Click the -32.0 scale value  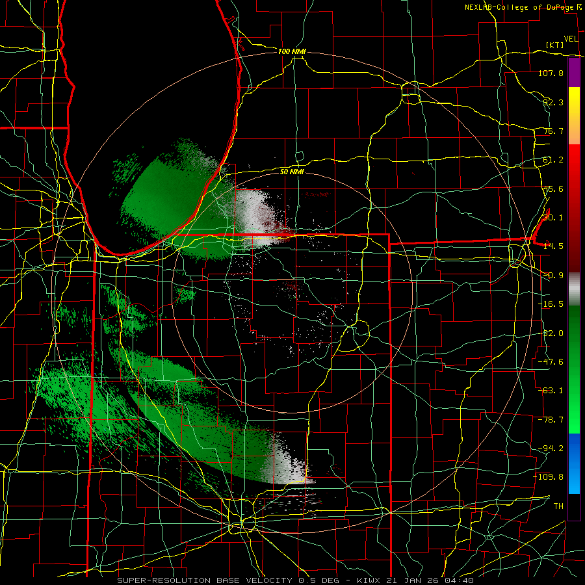tap(551, 333)
